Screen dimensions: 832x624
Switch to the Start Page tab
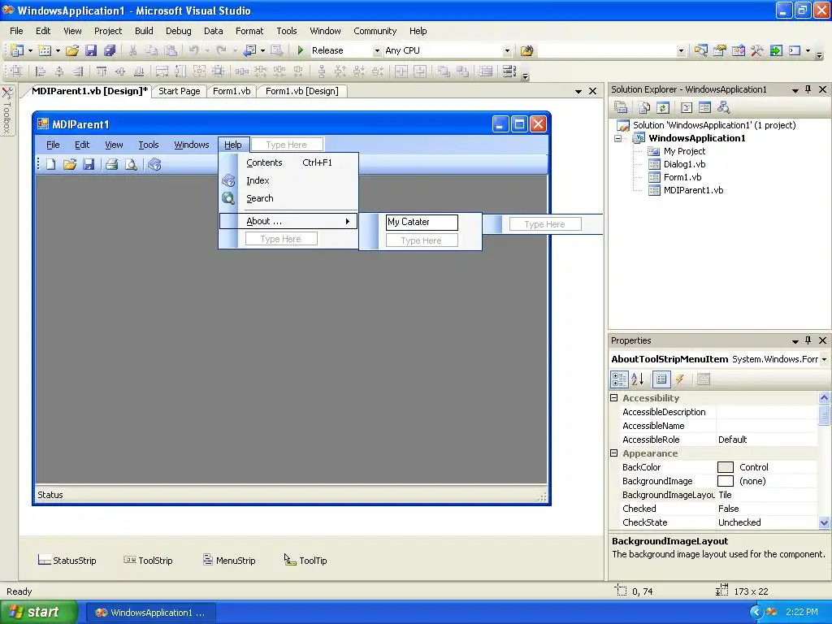pyautogui.click(x=180, y=91)
